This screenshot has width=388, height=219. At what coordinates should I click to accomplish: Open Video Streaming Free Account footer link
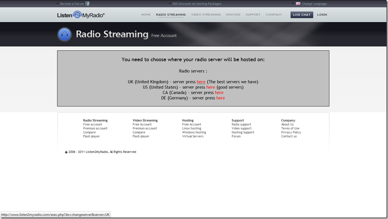142,125
